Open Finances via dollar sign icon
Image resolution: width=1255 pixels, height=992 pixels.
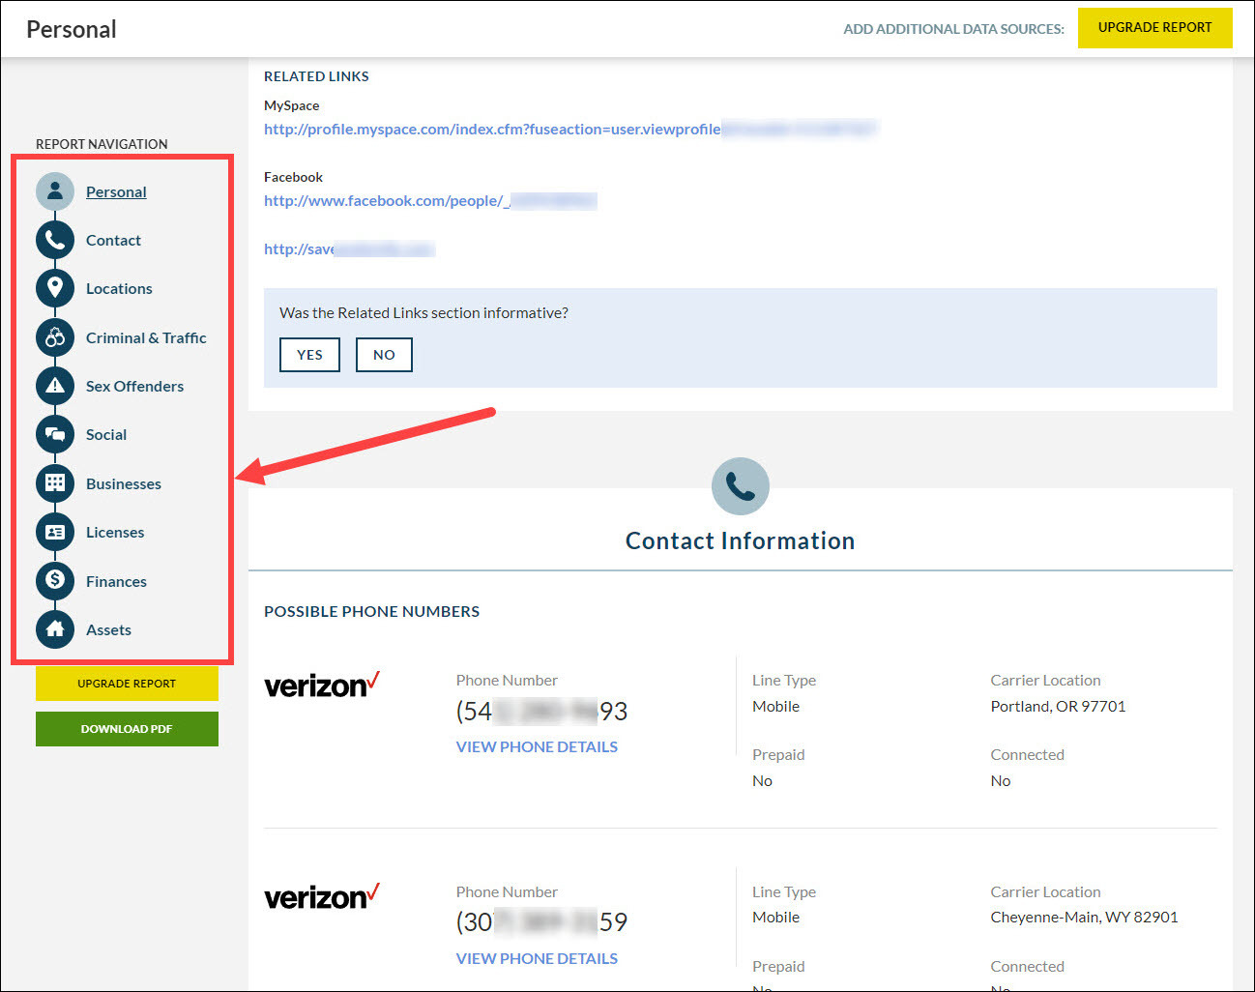pyautogui.click(x=55, y=581)
